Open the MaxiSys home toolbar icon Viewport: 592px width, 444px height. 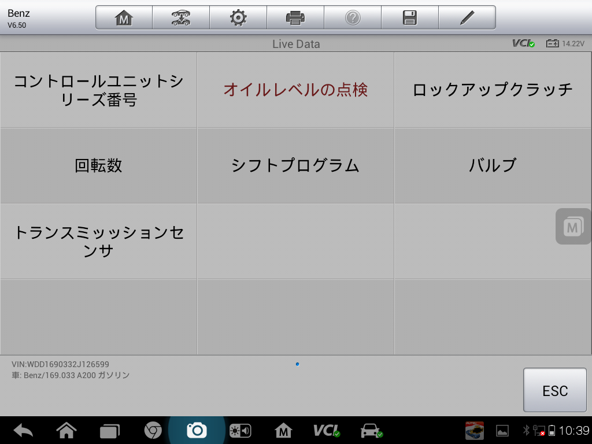[x=124, y=18]
